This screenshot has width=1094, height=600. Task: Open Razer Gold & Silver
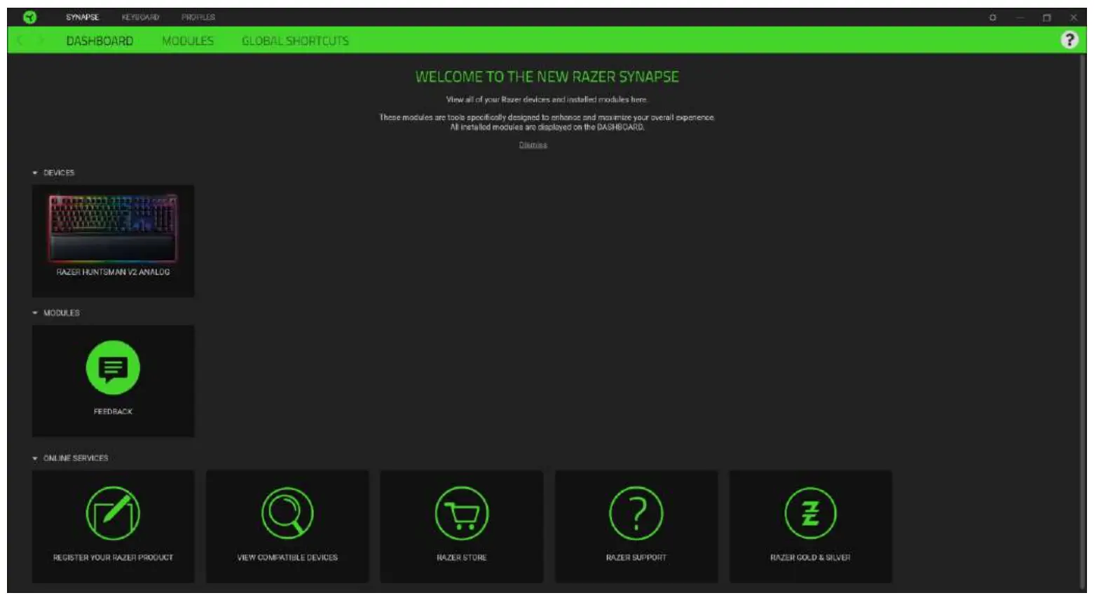click(810, 515)
